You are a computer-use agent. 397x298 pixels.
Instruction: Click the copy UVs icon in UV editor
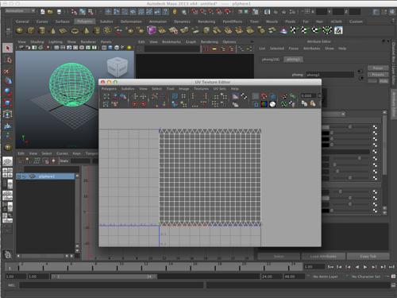(x=304, y=103)
